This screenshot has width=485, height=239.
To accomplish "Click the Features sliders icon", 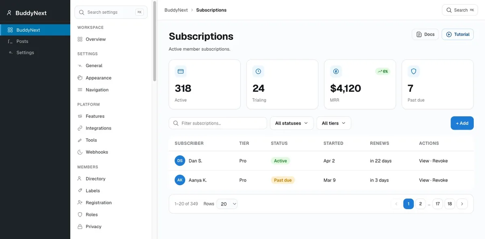I will [x=80, y=116].
